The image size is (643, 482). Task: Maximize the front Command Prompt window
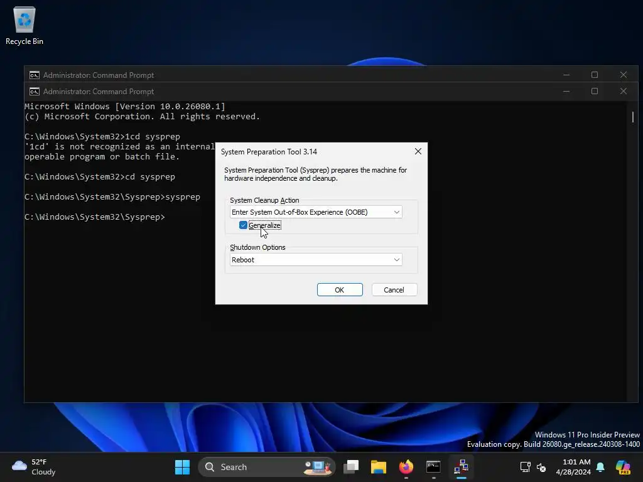coord(595,91)
